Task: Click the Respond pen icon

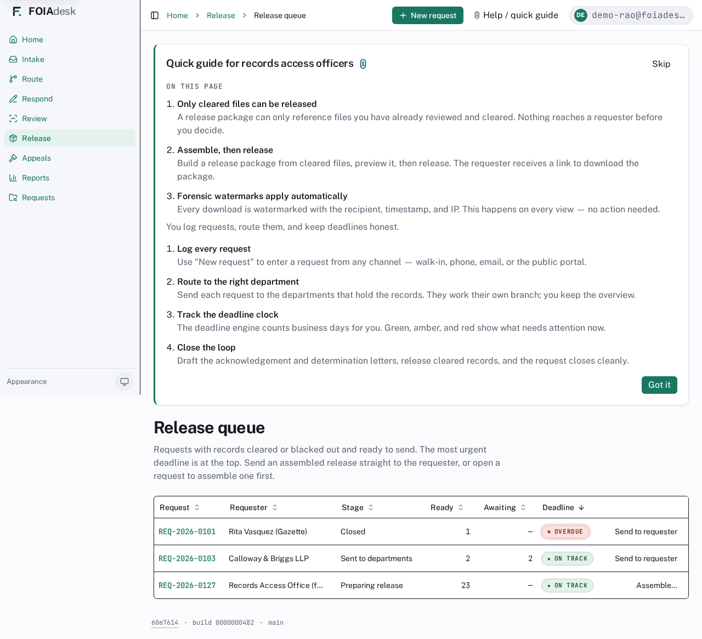Action: coord(13,99)
